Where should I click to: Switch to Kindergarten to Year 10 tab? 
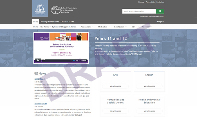pos(50,22)
